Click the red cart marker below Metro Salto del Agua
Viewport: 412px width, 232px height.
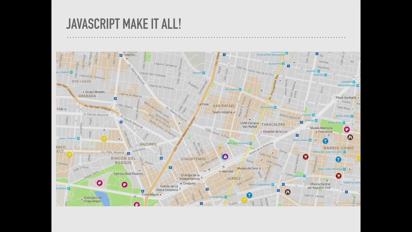point(338,176)
